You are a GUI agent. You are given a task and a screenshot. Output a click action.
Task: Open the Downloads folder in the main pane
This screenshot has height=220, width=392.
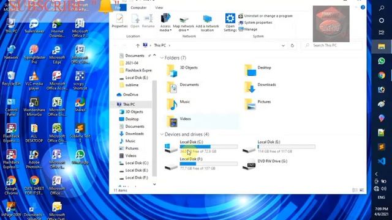click(x=260, y=87)
